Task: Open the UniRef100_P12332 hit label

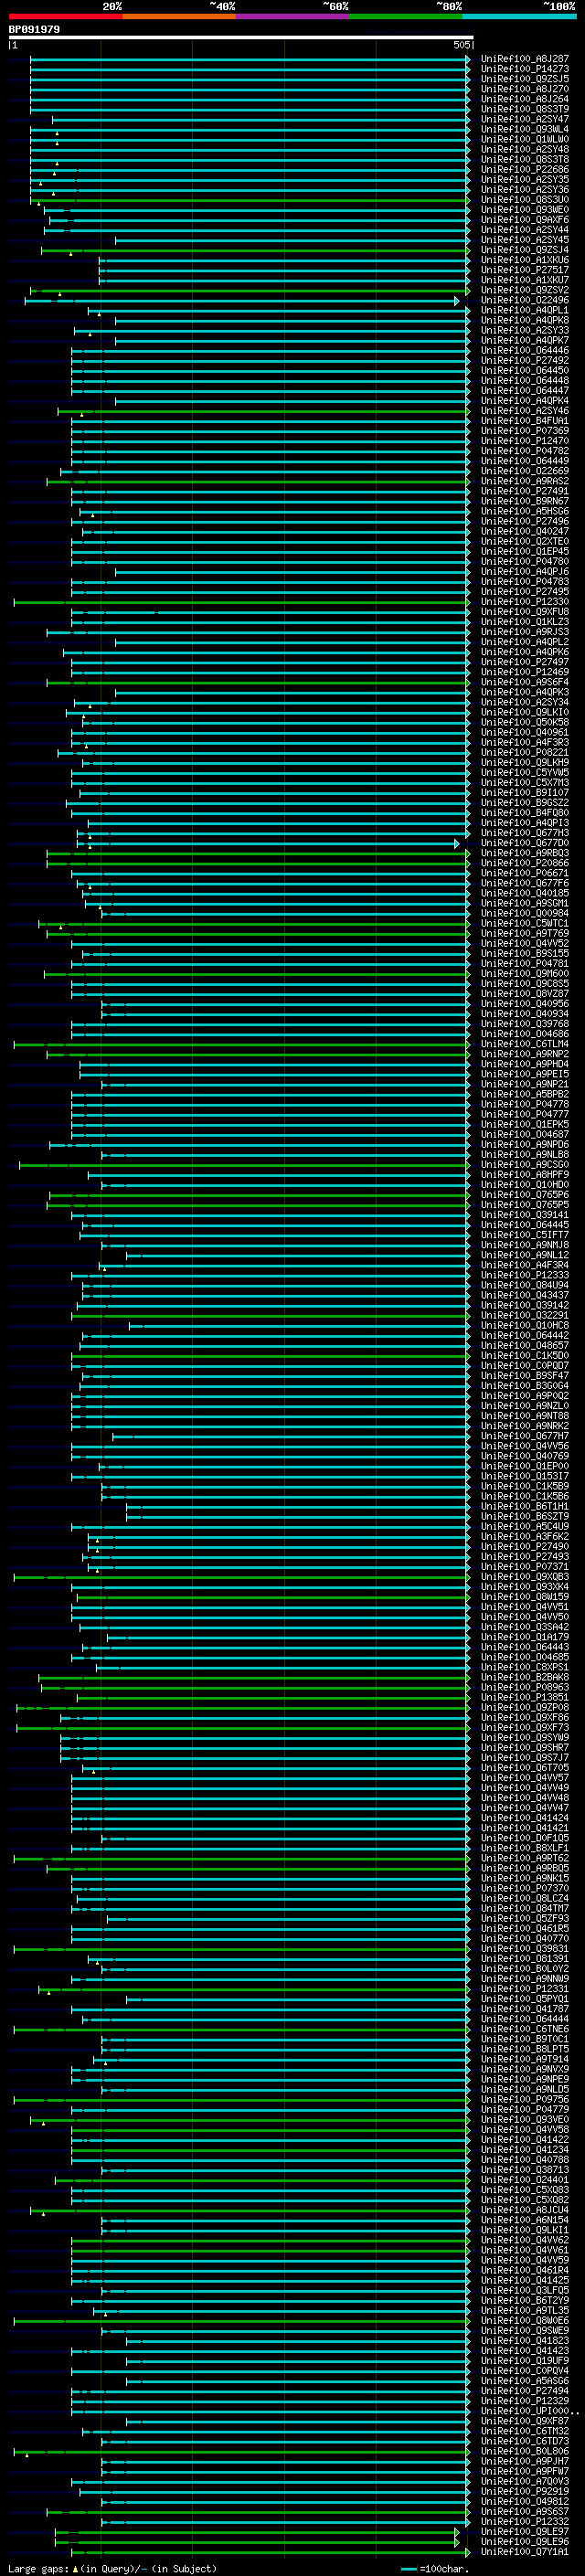Action: [x=525, y=2522]
